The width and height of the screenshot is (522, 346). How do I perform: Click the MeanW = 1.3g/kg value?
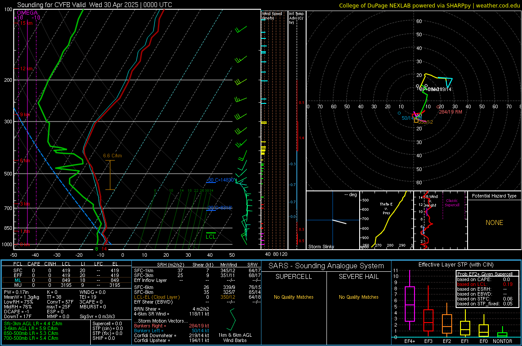click(x=22, y=297)
